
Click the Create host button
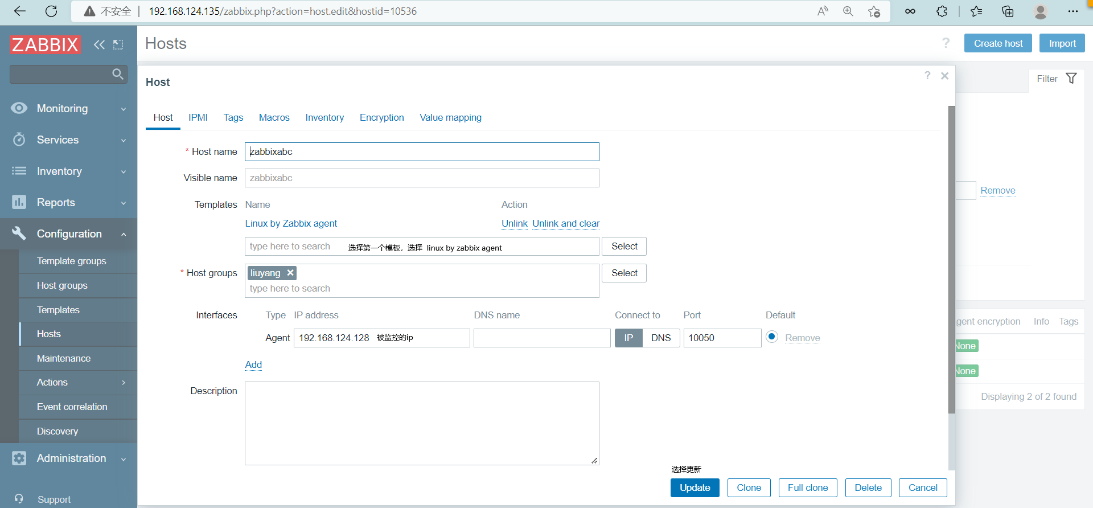coord(998,43)
